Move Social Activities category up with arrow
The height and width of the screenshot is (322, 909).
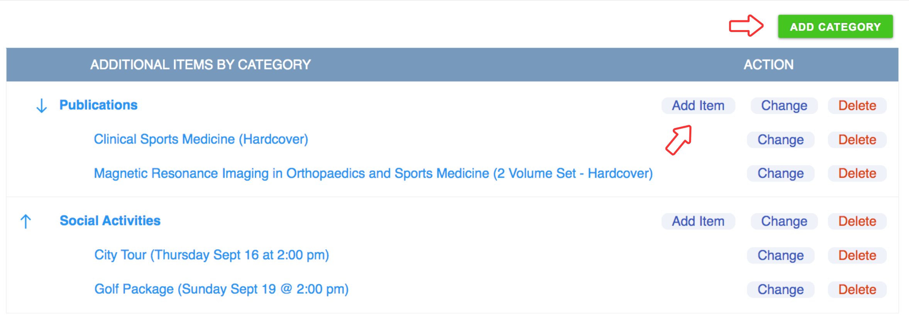point(26,221)
